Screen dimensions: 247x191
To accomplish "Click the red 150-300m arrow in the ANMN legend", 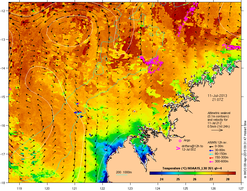I will point(211,158).
